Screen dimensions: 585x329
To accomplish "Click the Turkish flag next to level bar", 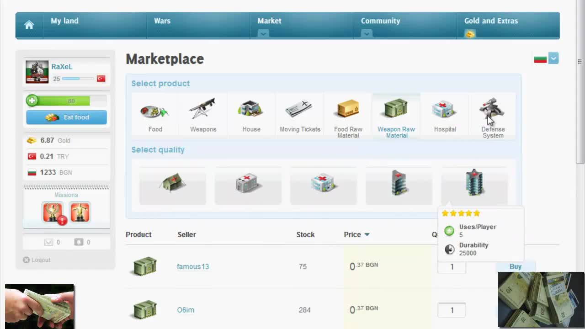I will [101, 79].
